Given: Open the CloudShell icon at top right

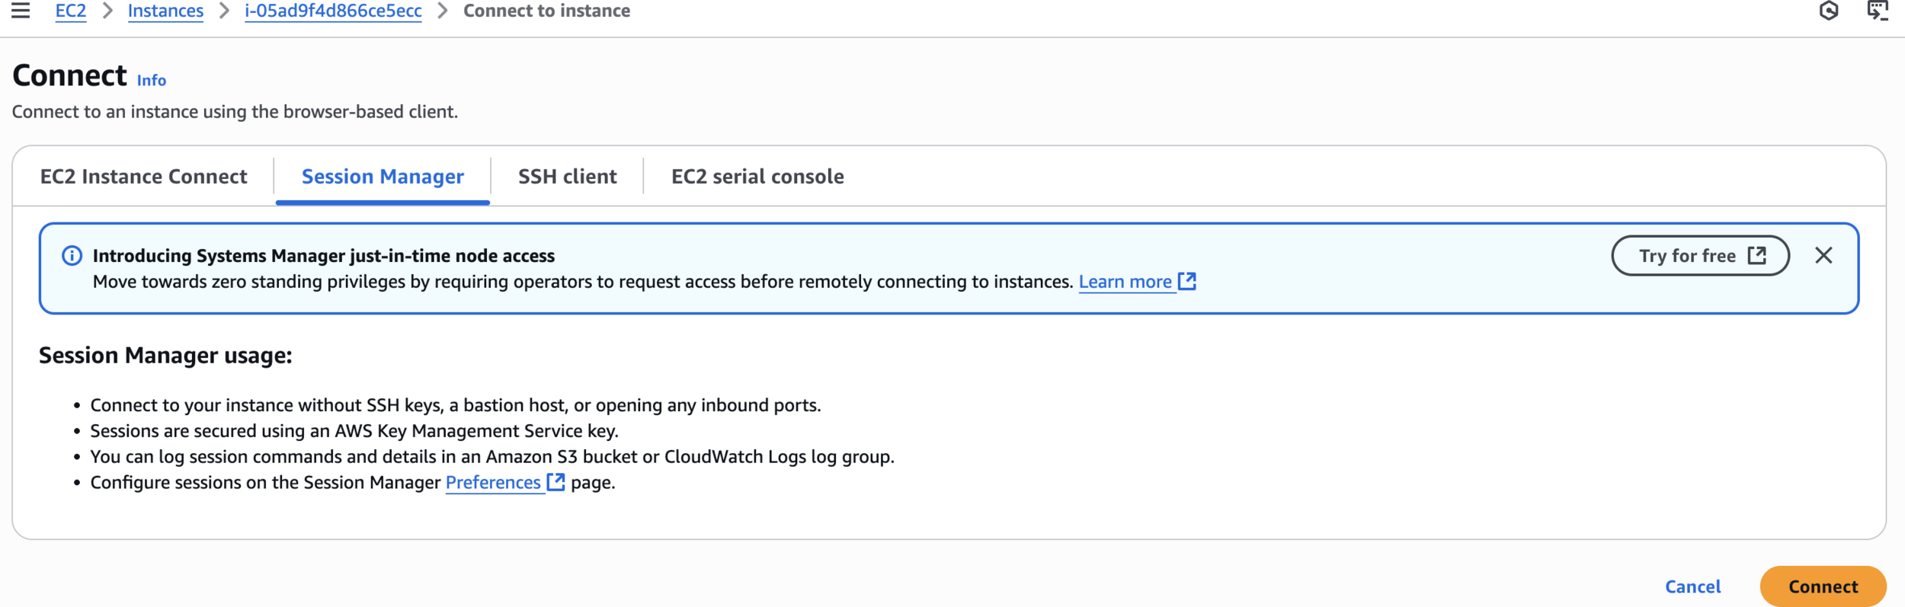Looking at the screenshot, I should [x=1878, y=11].
